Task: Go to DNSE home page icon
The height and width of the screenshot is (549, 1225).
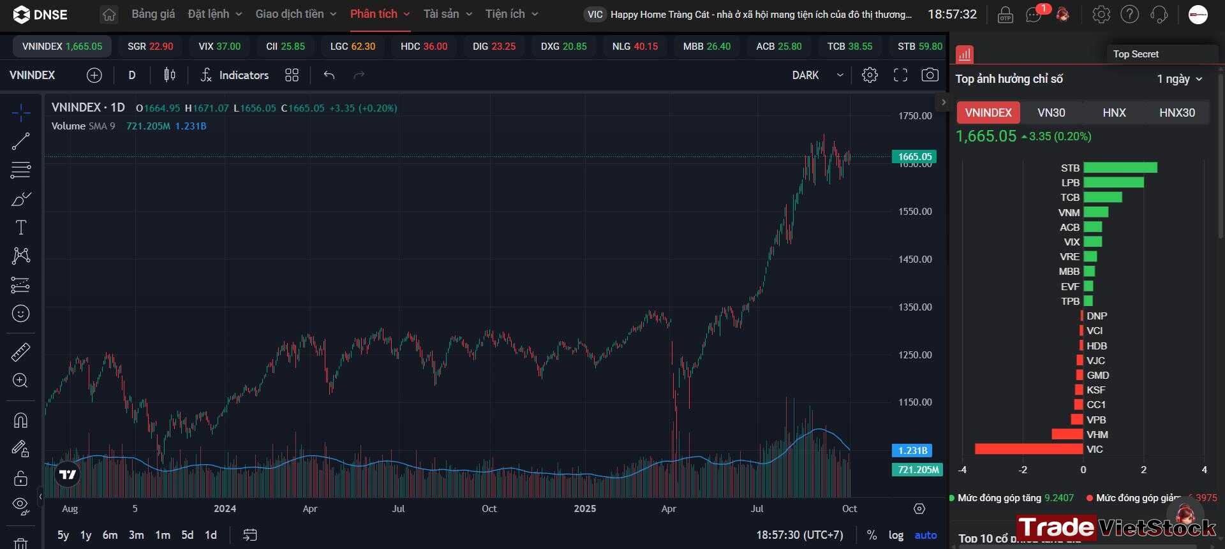Action: [x=109, y=15]
